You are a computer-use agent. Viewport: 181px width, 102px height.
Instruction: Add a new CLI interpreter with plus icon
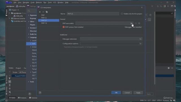(40, 12)
